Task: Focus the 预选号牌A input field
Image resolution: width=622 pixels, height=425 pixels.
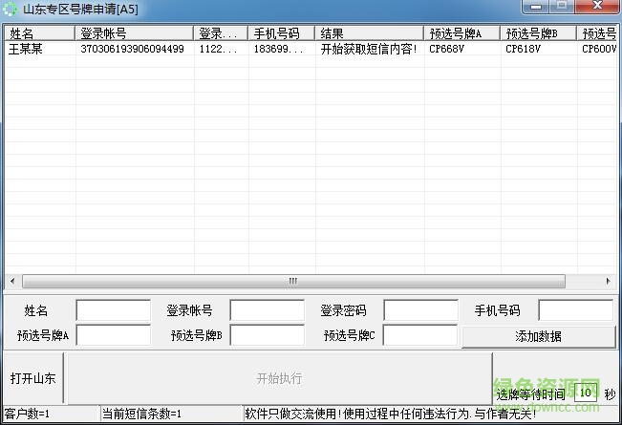Action: tap(114, 335)
